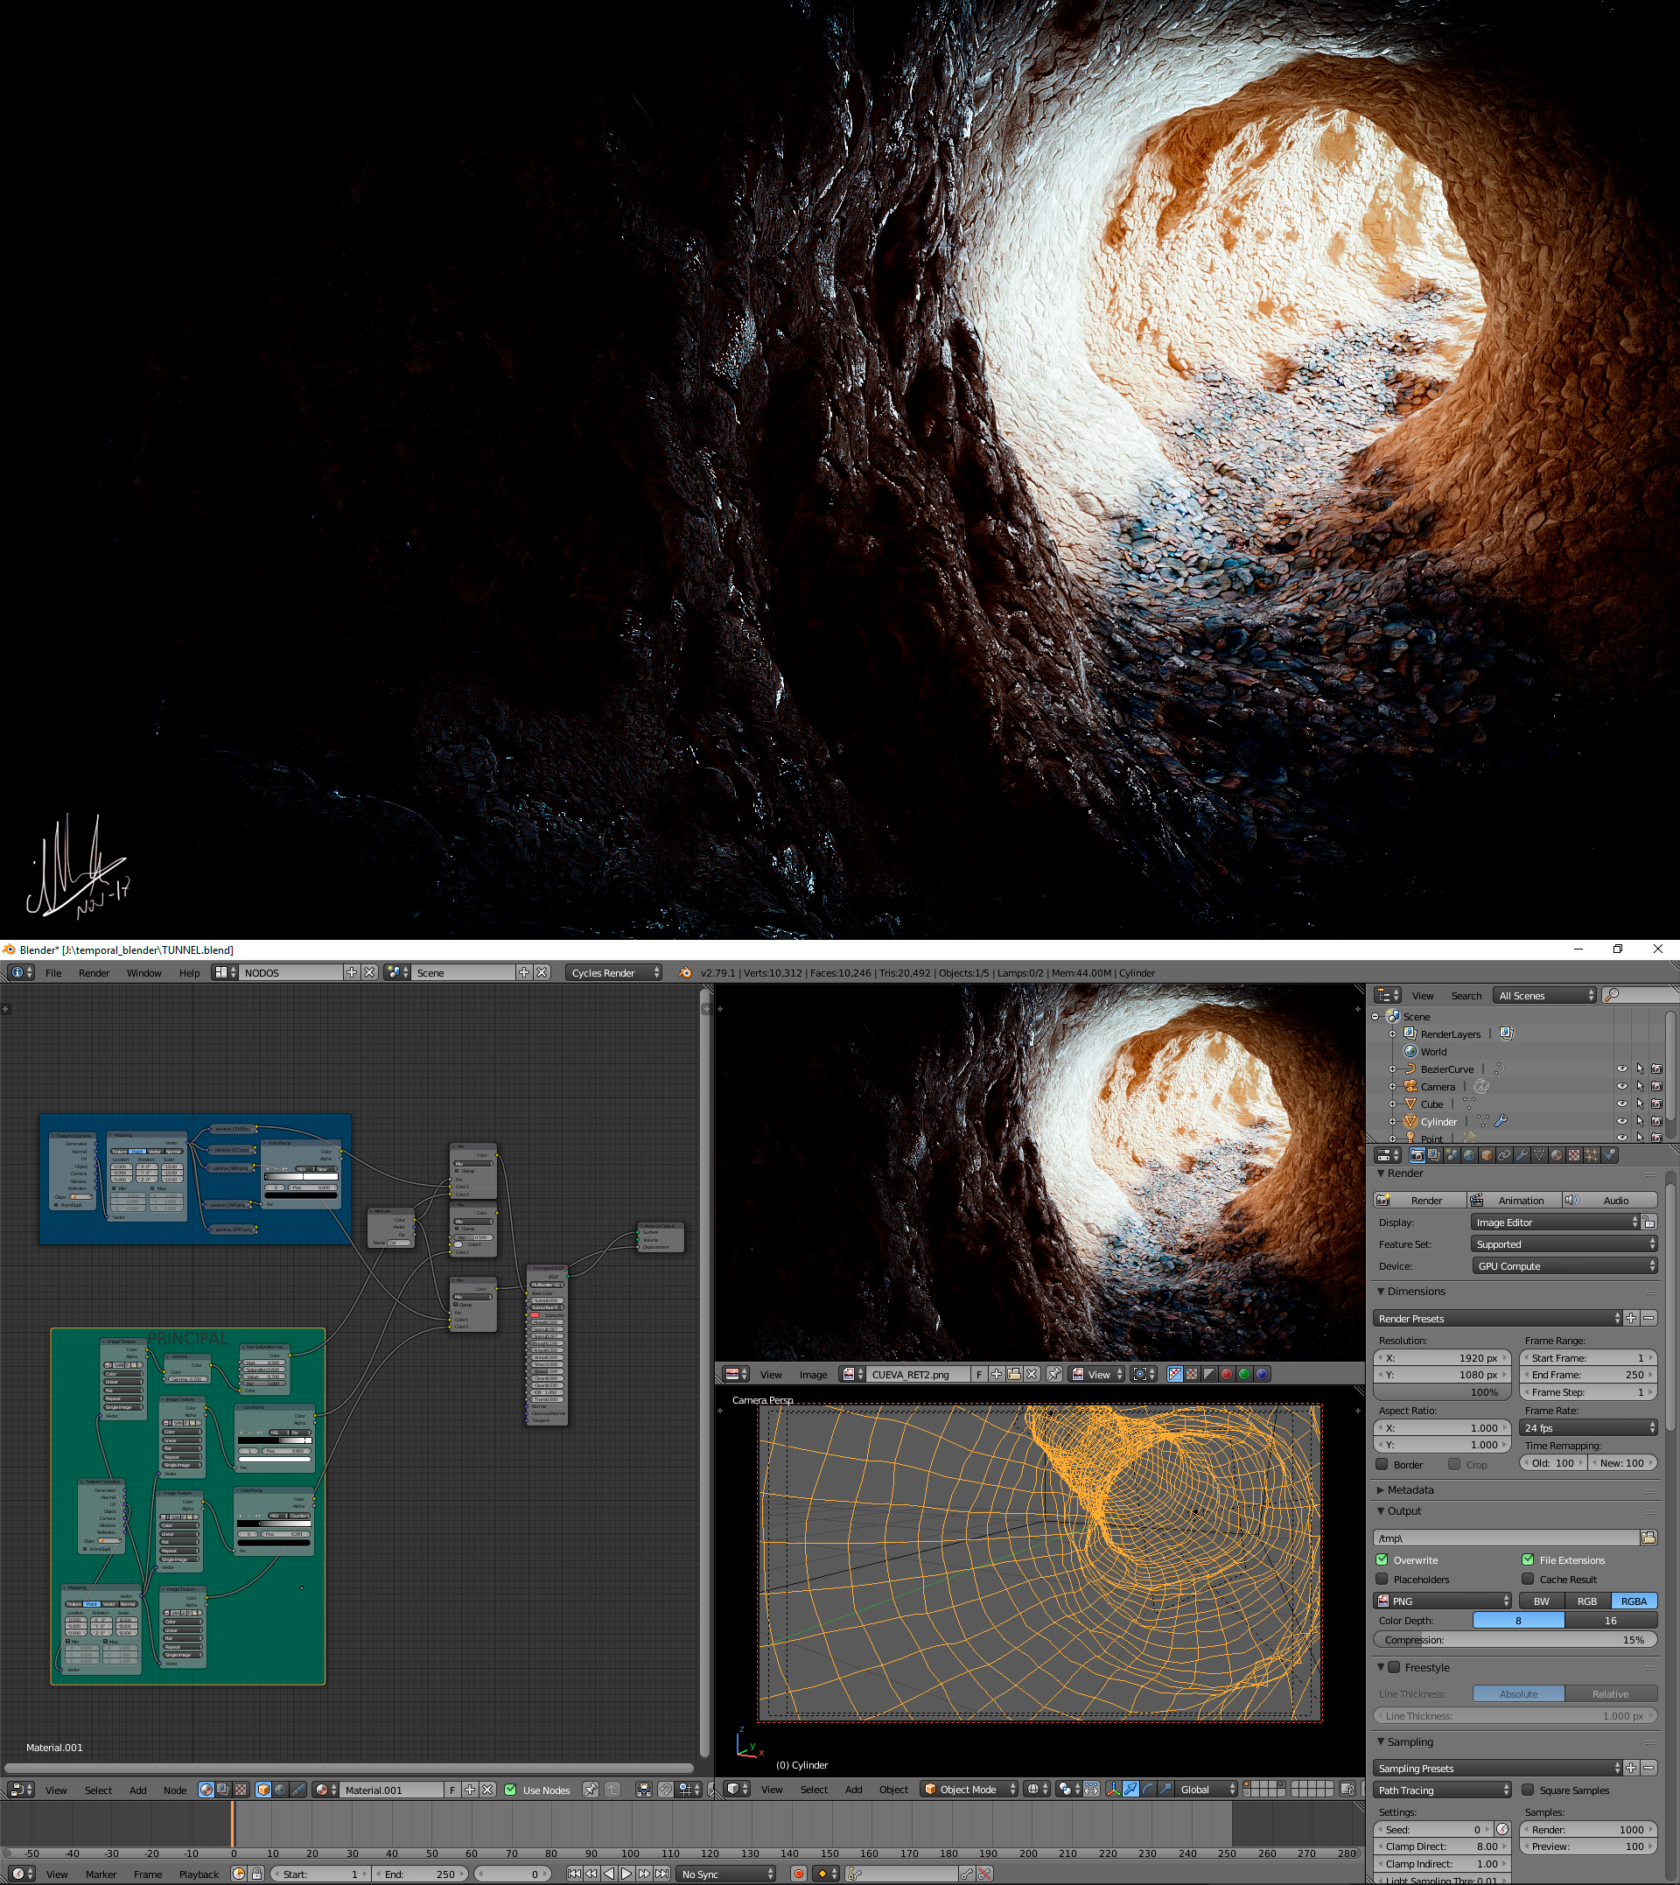This screenshot has width=1680, height=1885.
Task: Toggle the Border checkbox
Action: (1382, 1464)
